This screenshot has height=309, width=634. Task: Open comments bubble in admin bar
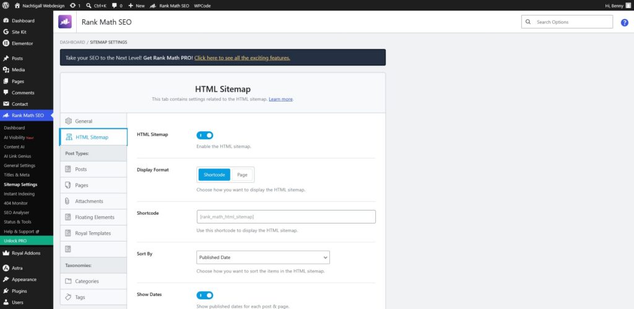[117, 6]
